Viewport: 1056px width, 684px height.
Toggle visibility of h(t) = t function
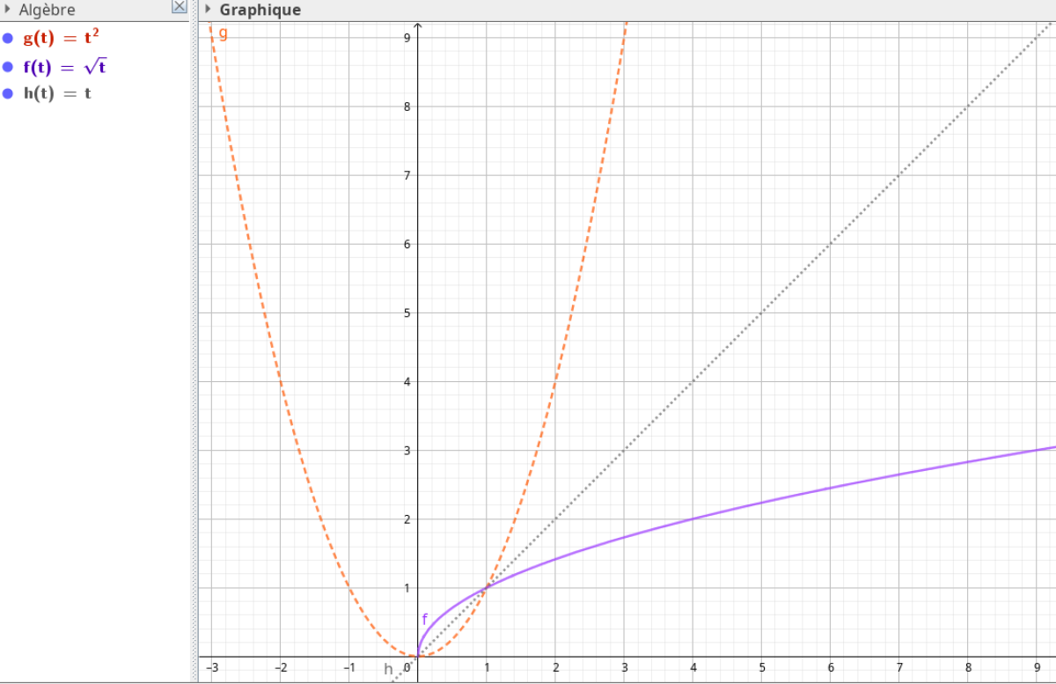click(x=8, y=92)
